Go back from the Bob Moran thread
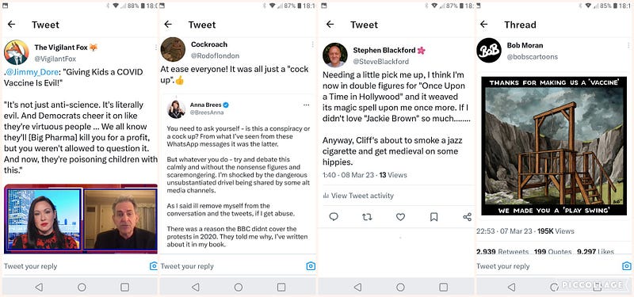 tap(483, 25)
